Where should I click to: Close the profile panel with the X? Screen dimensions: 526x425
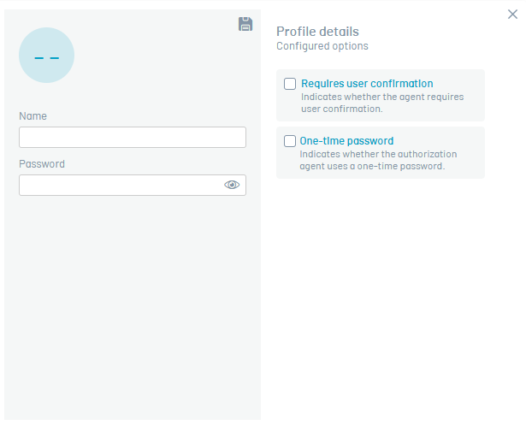pyautogui.click(x=512, y=14)
